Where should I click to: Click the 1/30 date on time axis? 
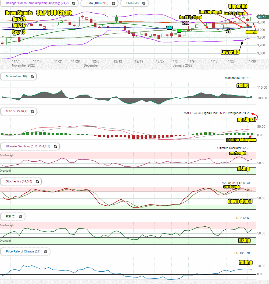tap(252, 61)
